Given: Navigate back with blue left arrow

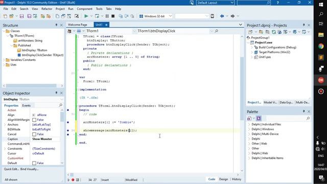Looking at the screenshot, I should point(222,16).
